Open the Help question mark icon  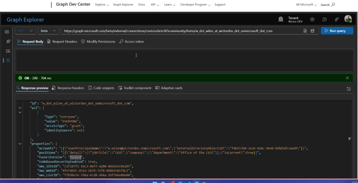tap(324, 20)
